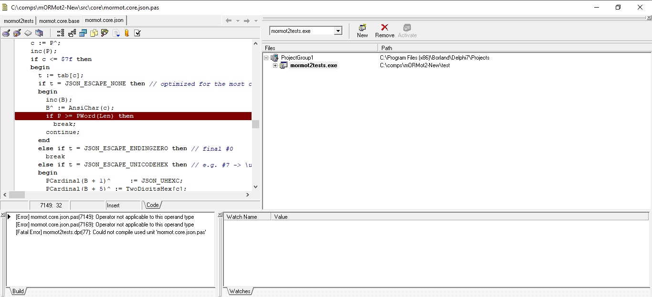The height and width of the screenshot is (297, 652).
Task: Close the messages panel with its X
Action: coord(3,215)
